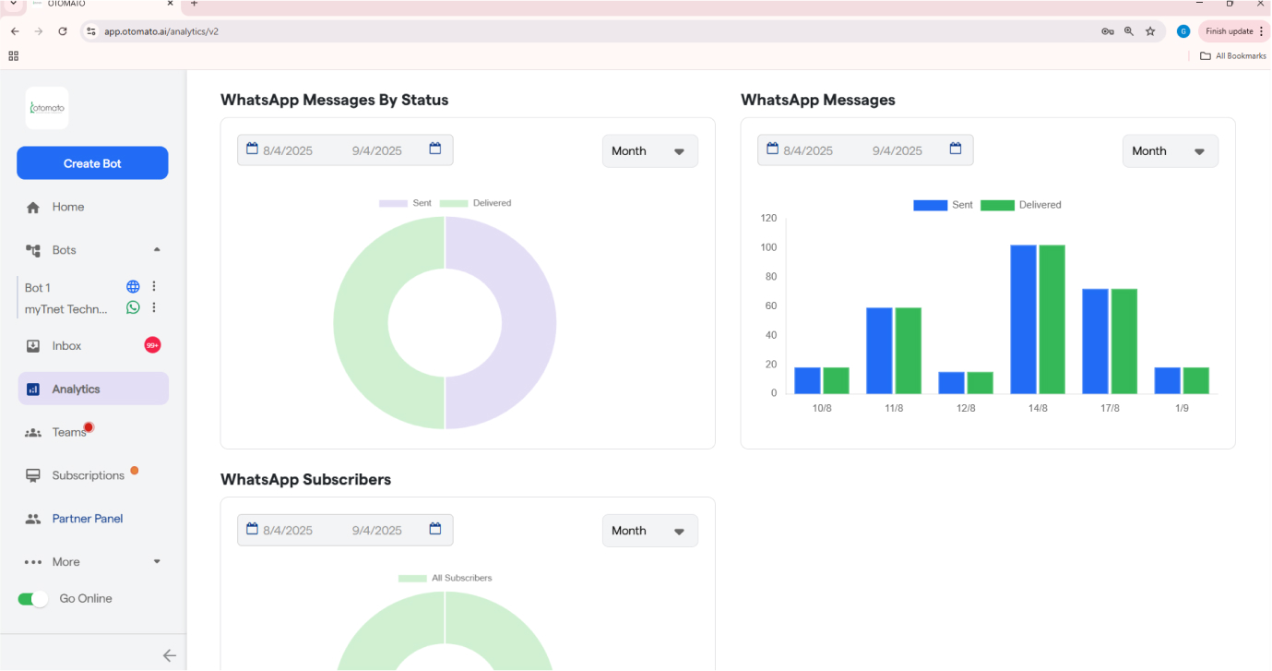
Task: Open the Partner Panel link
Action: [x=88, y=519]
